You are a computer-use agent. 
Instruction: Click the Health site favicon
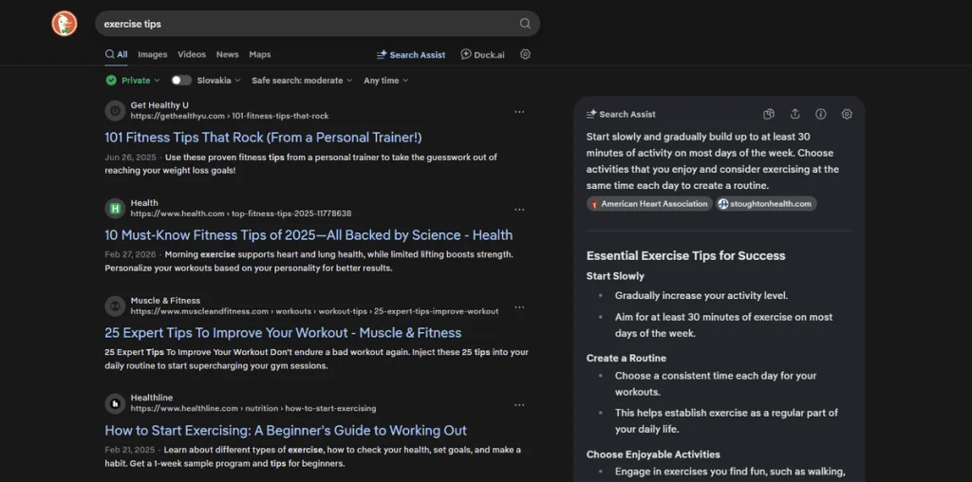(115, 208)
